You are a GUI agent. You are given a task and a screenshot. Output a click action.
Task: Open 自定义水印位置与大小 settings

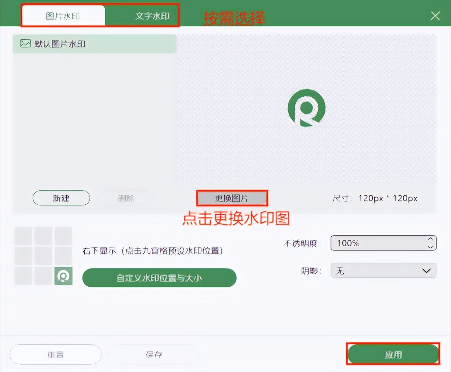(159, 278)
